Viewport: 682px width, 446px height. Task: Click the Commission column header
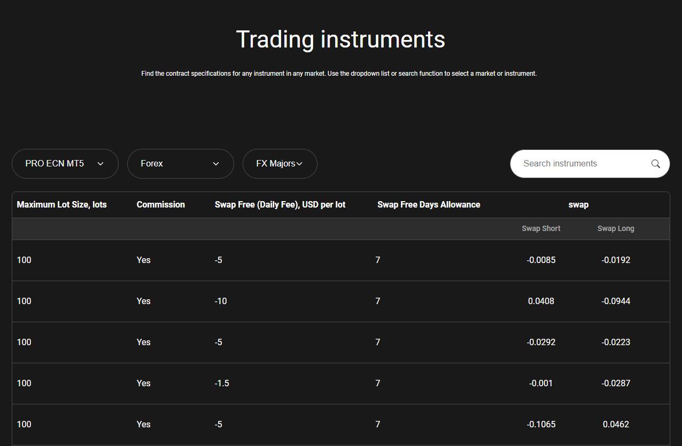[161, 204]
